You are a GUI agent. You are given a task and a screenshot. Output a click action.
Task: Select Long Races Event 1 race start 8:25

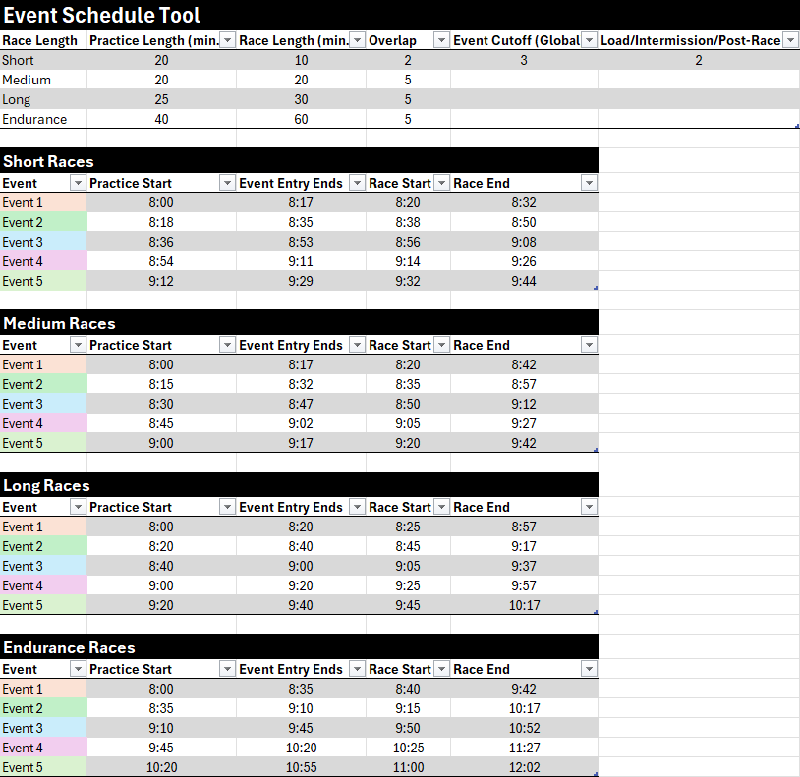(408, 527)
